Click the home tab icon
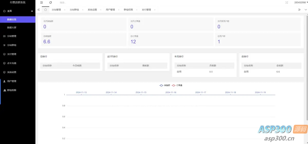This screenshot has width=308, height=144. click(45, 10)
